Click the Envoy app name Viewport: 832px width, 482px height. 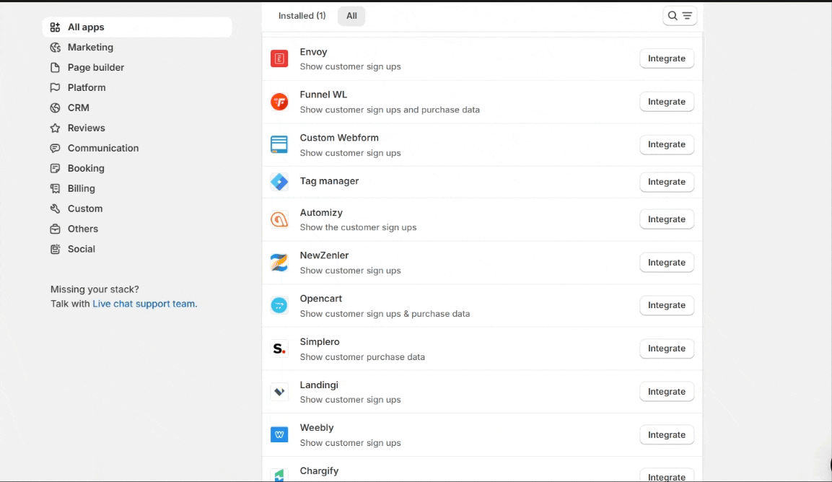pyautogui.click(x=314, y=52)
